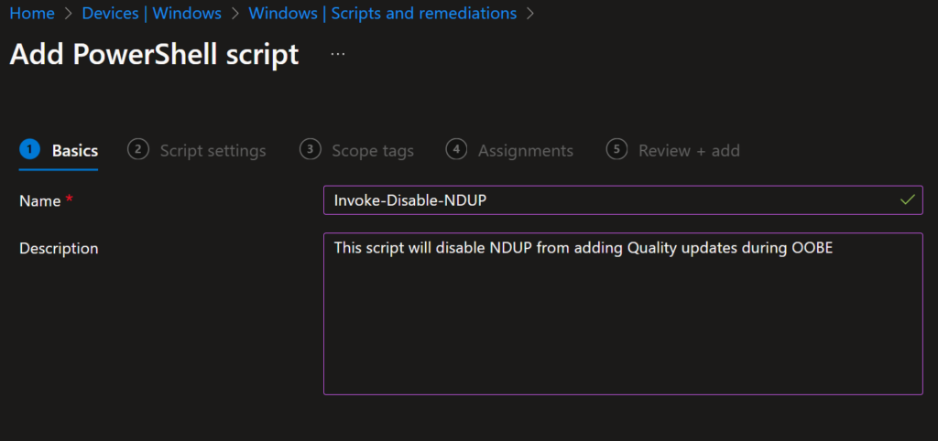Go to the Home breadcrumb link
938x441 pixels.
point(32,13)
